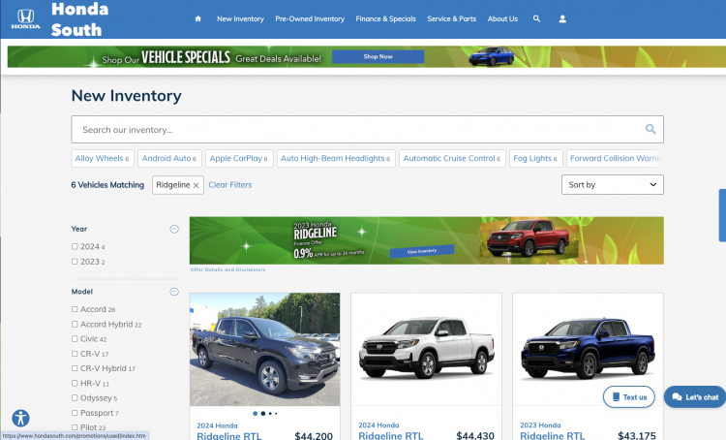Image resolution: width=726 pixels, height=440 pixels.
Task: Select the Apple CarPlay feature filter
Action: coord(239,159)
